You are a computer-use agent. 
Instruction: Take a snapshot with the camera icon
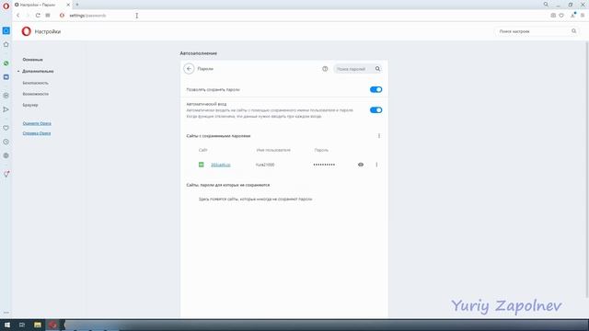click(553, 16)
